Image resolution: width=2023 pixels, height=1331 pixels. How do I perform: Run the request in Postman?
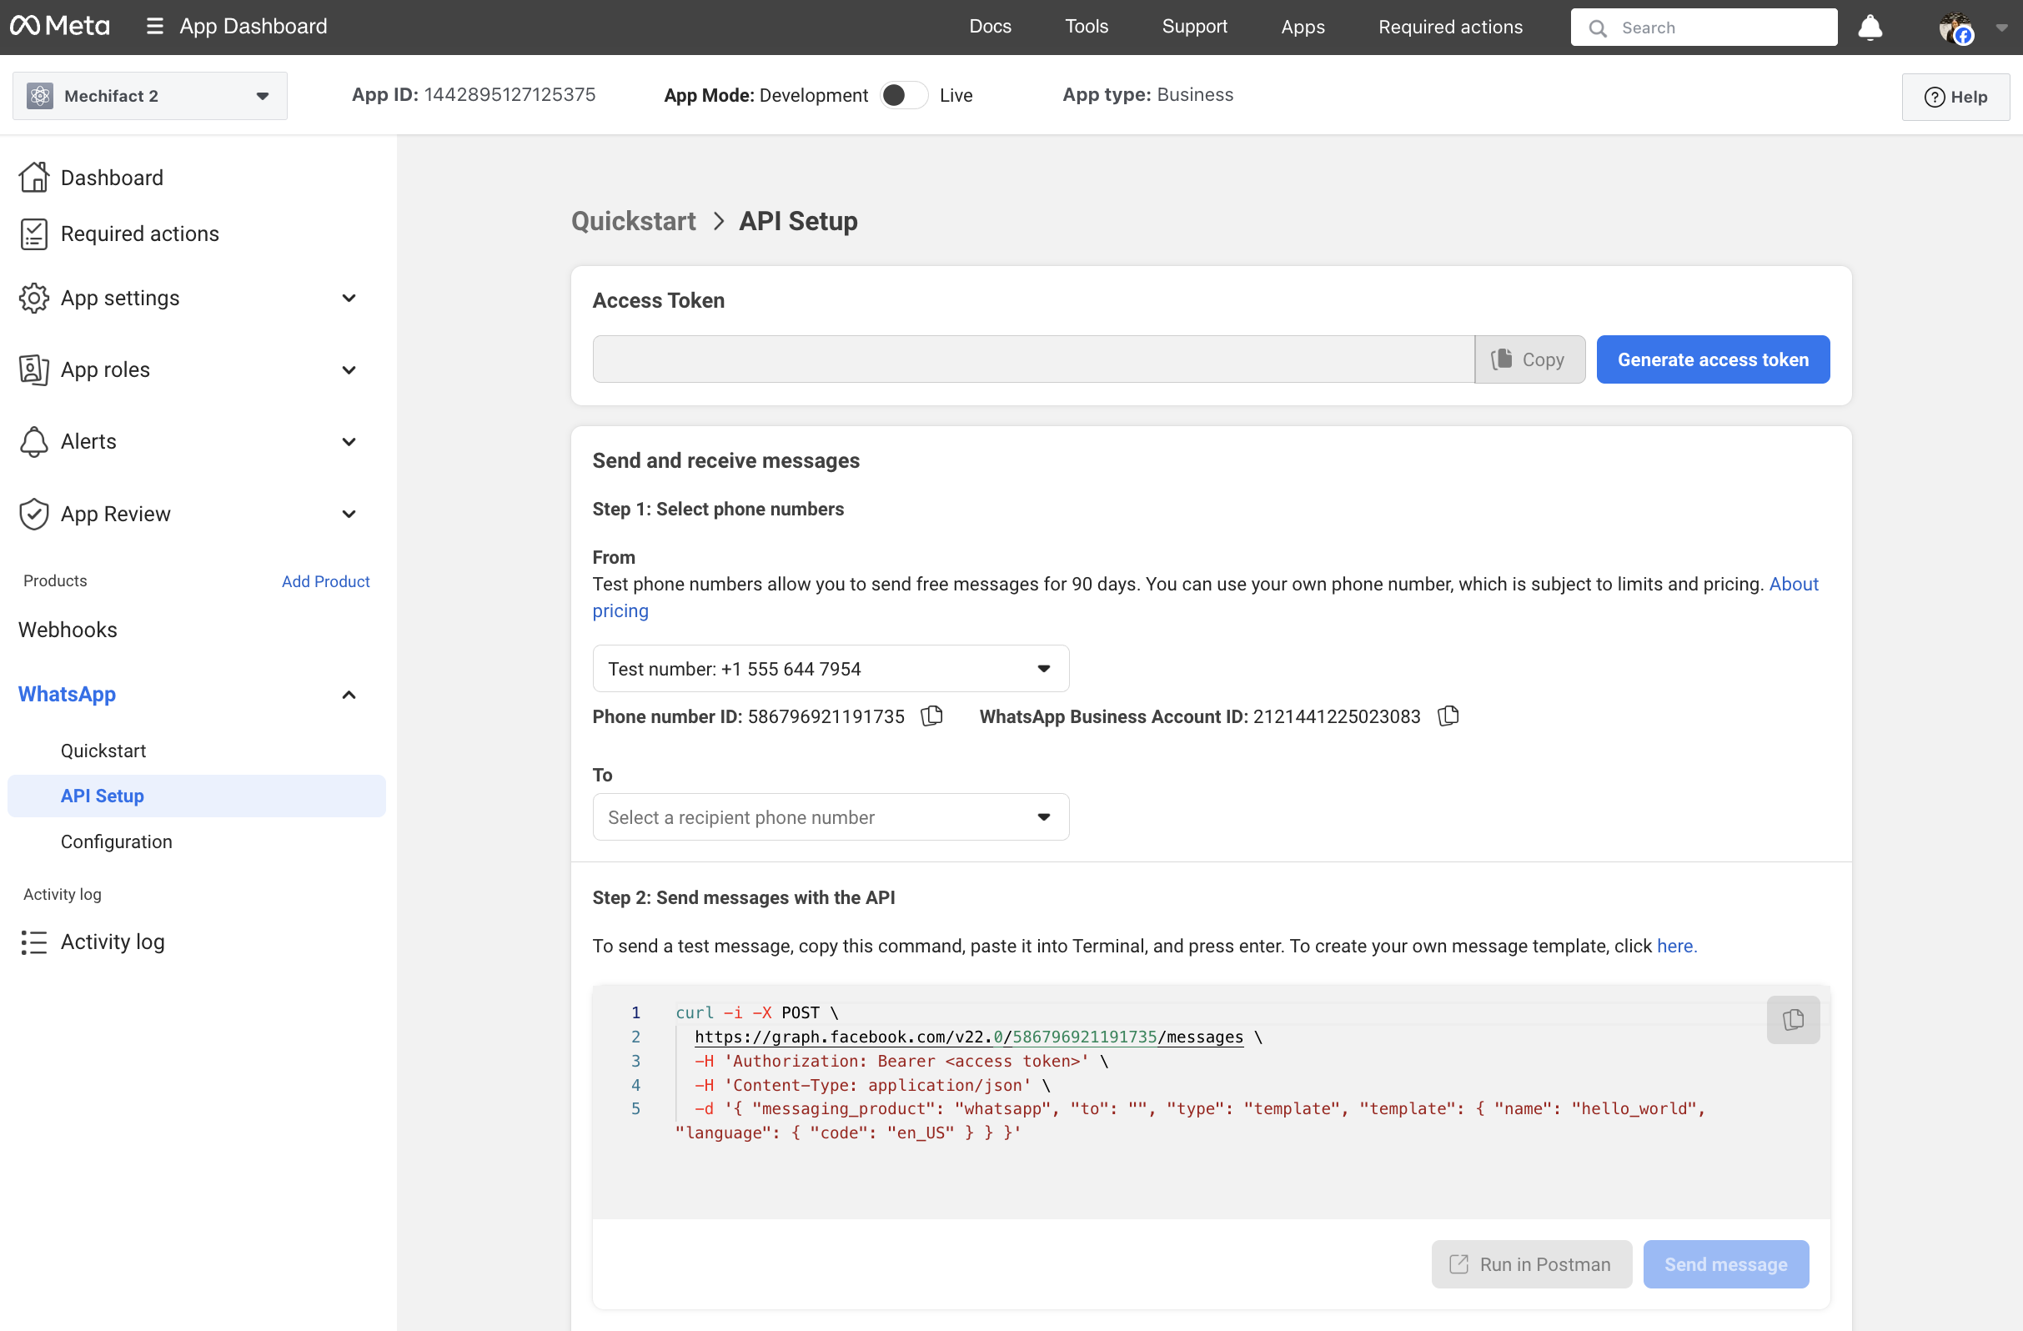coord(1530,1263)
